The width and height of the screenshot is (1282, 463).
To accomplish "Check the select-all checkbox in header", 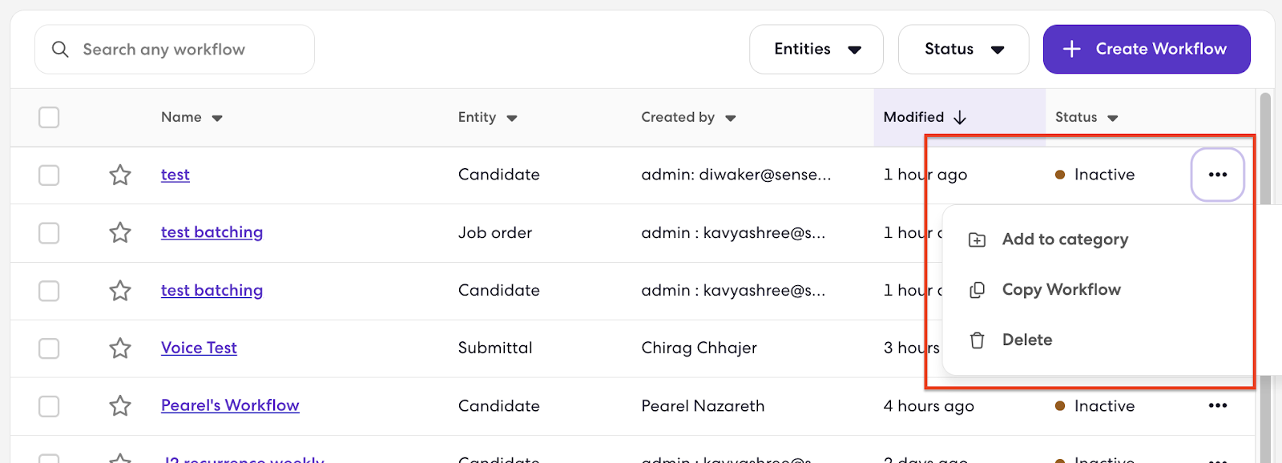I will [48, 117].
